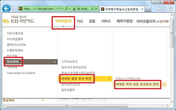
Task: Click horizontal scrollbar left arrow
Action: (4, 106)
